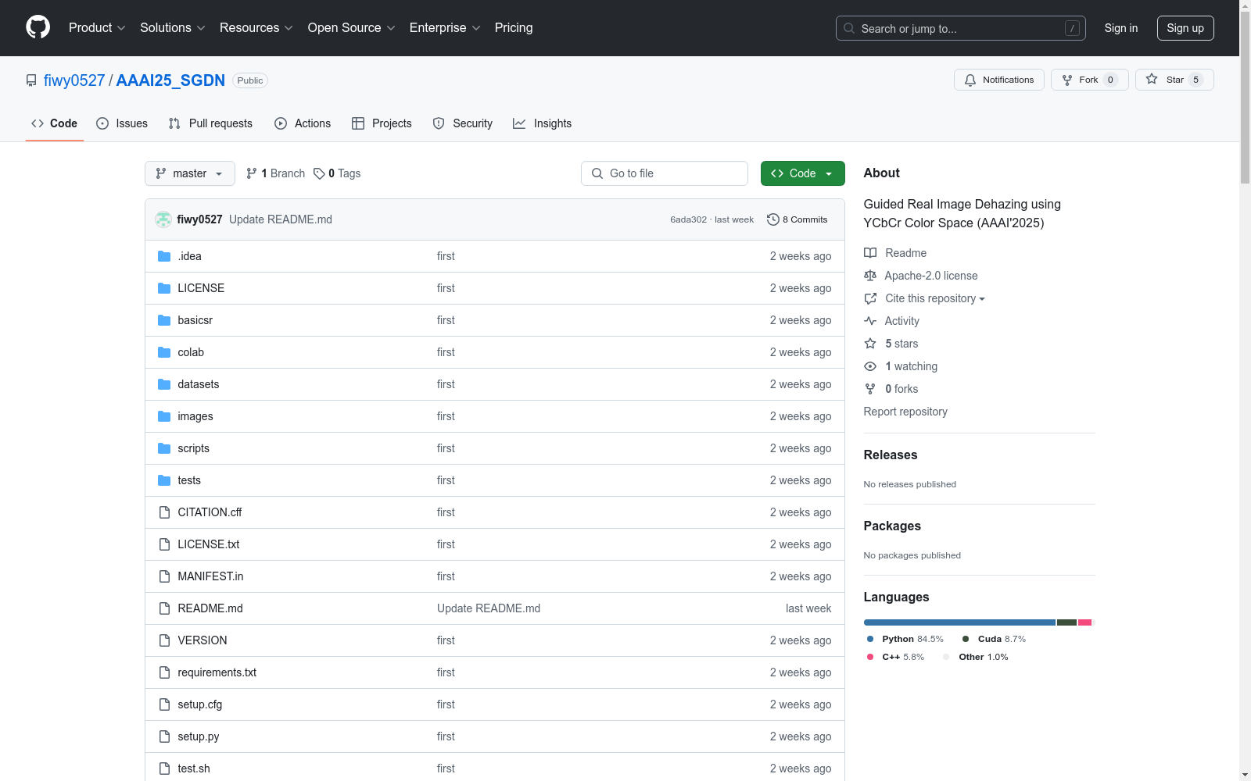
Task: Click the Go to file input
Action: (665, 173)
